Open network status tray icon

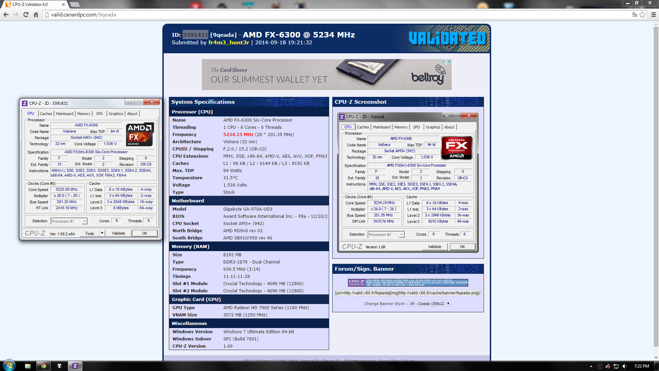pos(616,366)
